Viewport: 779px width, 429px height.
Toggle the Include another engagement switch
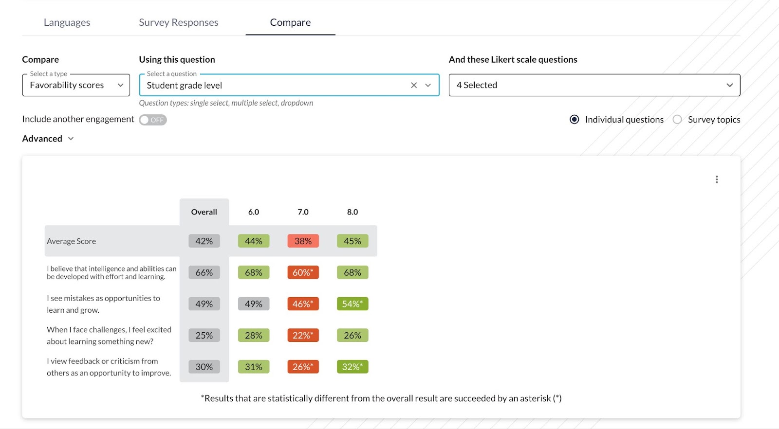click(153, 120)
